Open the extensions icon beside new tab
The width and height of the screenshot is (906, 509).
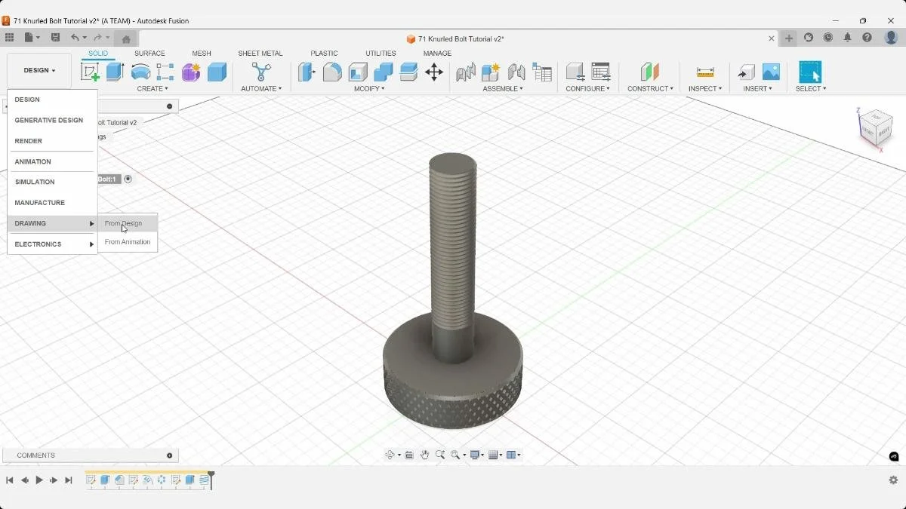(x=809, y=38)
